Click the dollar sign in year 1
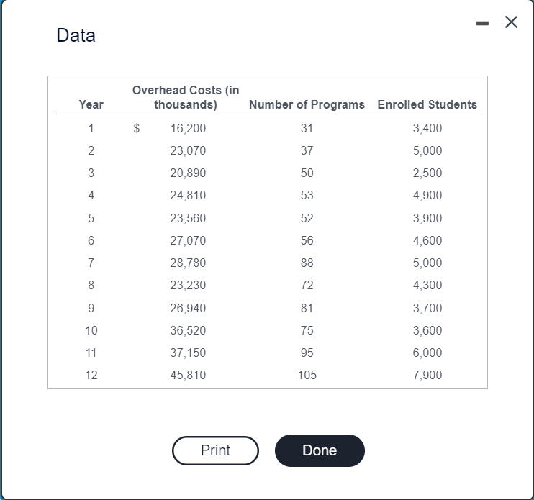The height and width of the screenshot is (500, 534). click(137, 129)
